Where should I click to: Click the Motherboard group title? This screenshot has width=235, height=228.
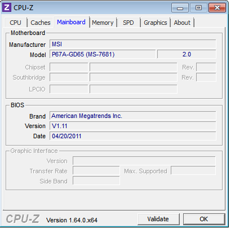28,33
